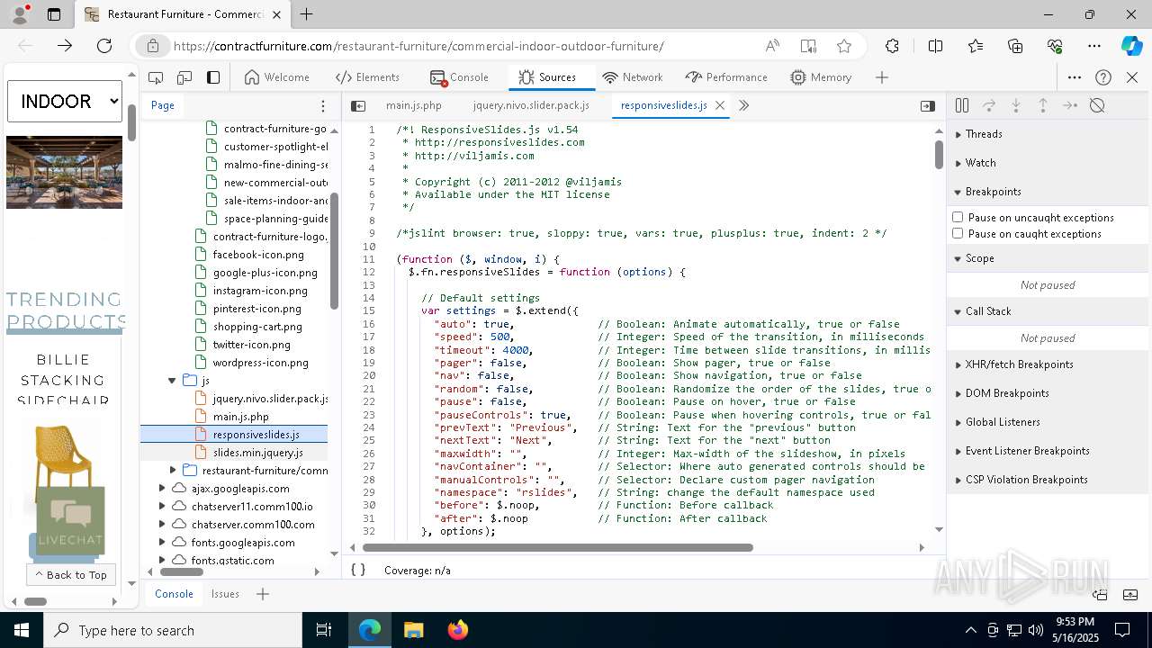Enable Pause on uncaught exceptions
The image size is (1152, 648).
point(958,217)
